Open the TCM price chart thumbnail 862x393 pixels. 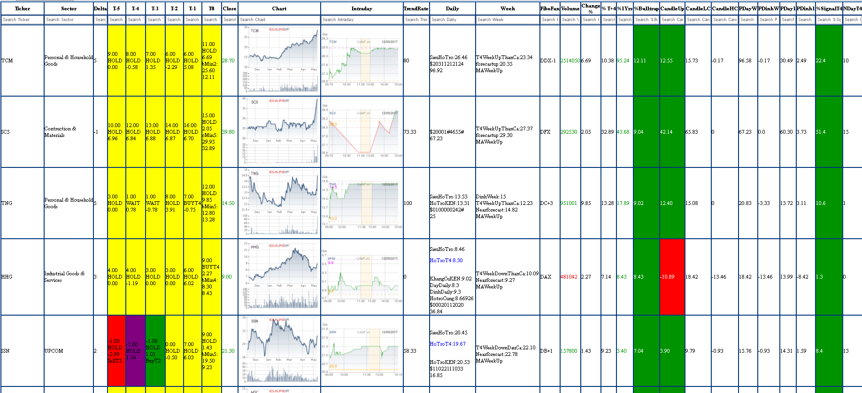[x=279, y=60]
